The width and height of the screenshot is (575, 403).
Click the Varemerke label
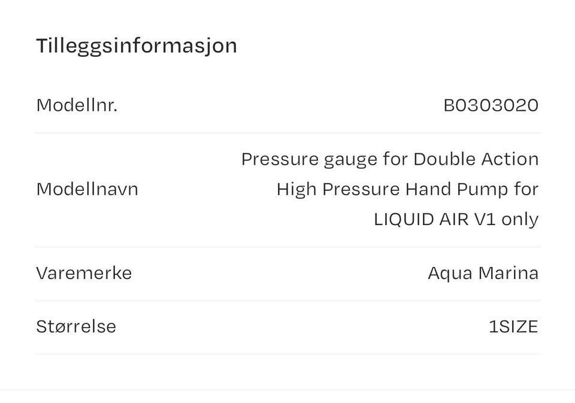(84, 273)
